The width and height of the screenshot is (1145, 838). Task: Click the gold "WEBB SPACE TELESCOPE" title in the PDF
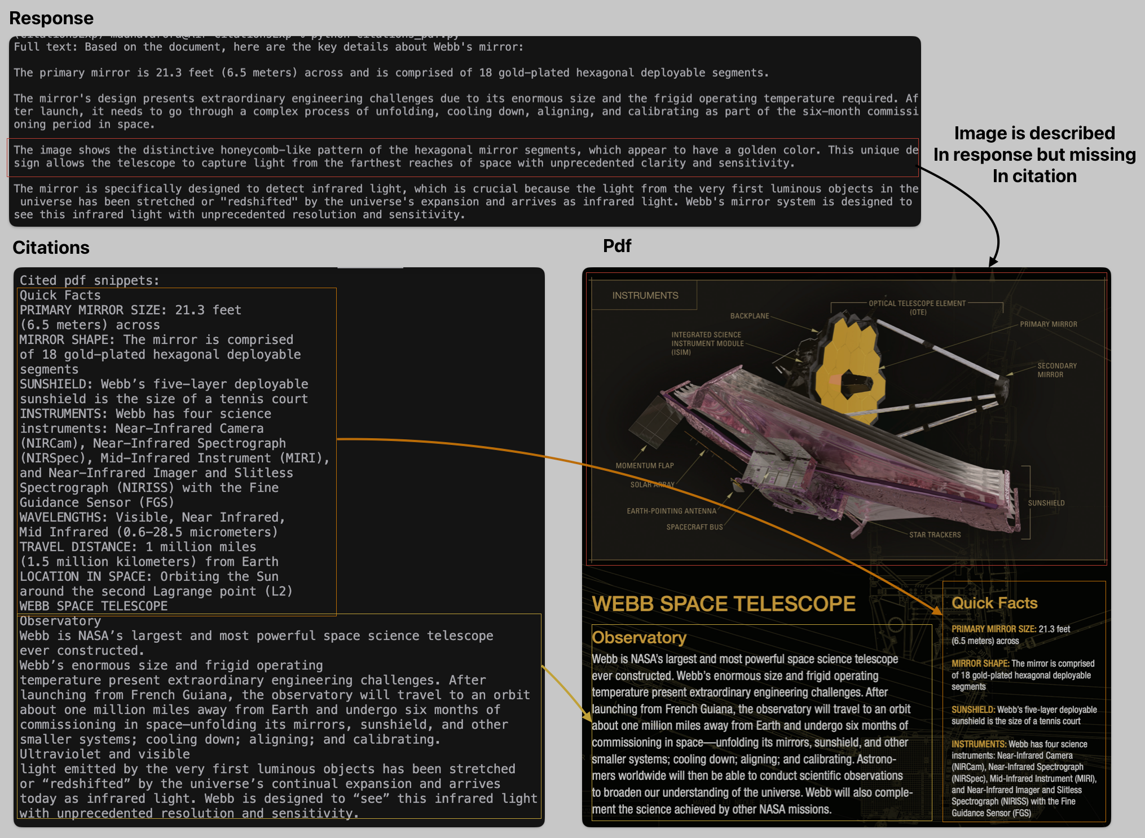point(724,604)
